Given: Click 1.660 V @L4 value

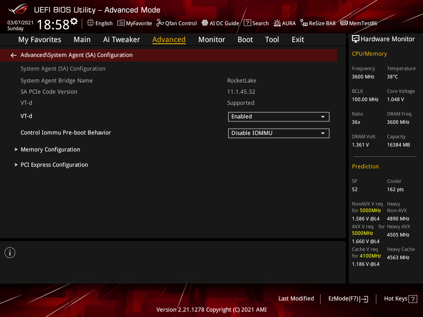Looking at the screenshot, I should [366, 241].
